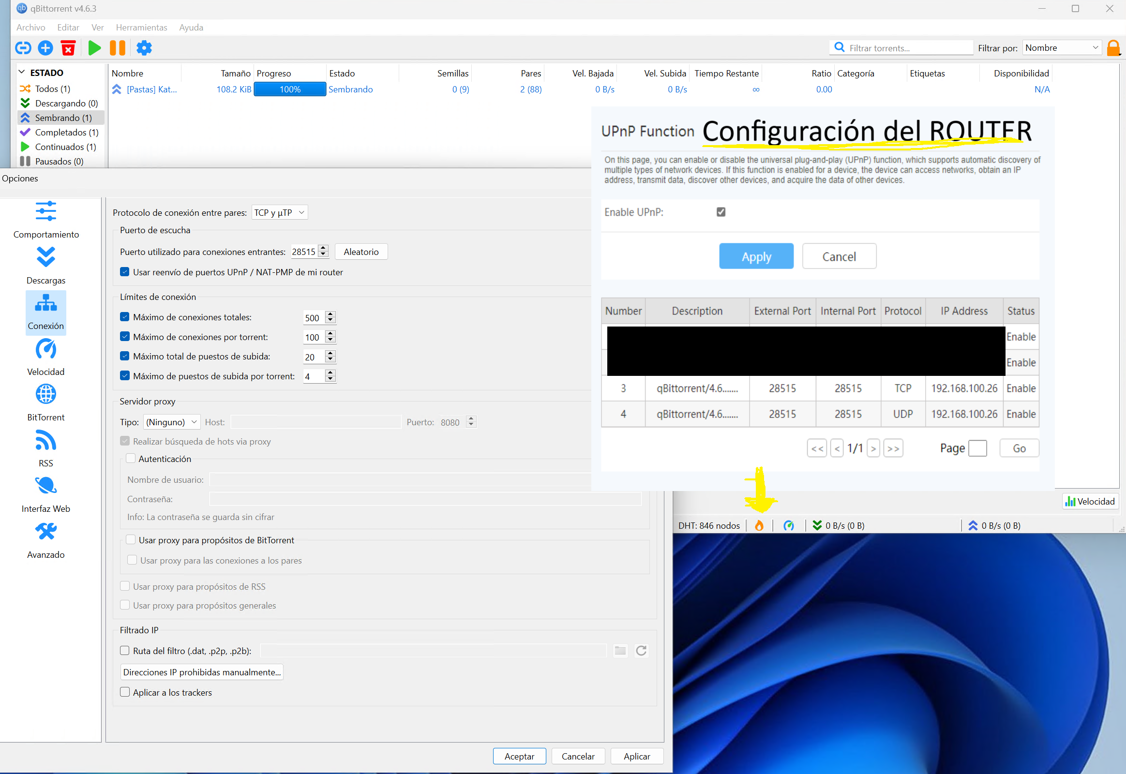This screenshot has height=774, width=1126.
Task: Open proxy Tipo dropdown (Ninguno)
Action: (172, 422)
